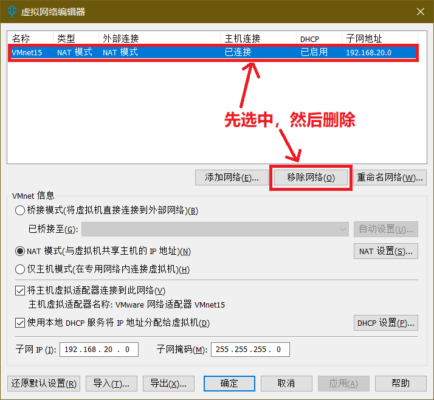Select NAT 模式 radio option

coord(20,251)
